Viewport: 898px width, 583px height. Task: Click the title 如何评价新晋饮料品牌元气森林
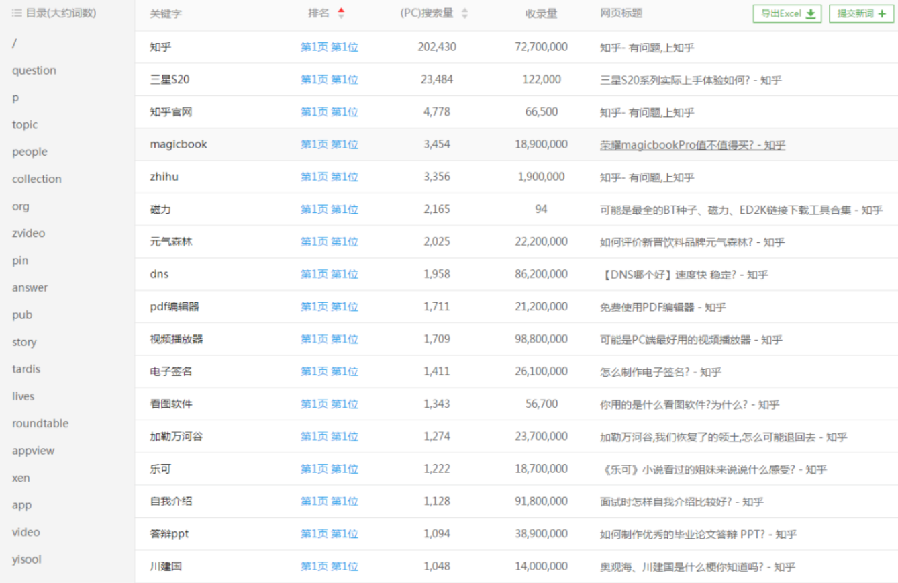(x=692, y=242)
